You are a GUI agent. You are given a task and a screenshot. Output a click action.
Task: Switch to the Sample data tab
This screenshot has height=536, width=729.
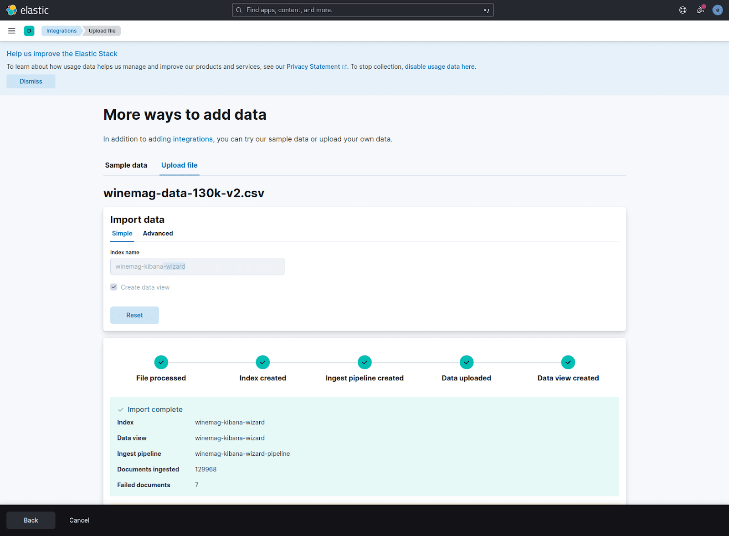coord(126,165)
